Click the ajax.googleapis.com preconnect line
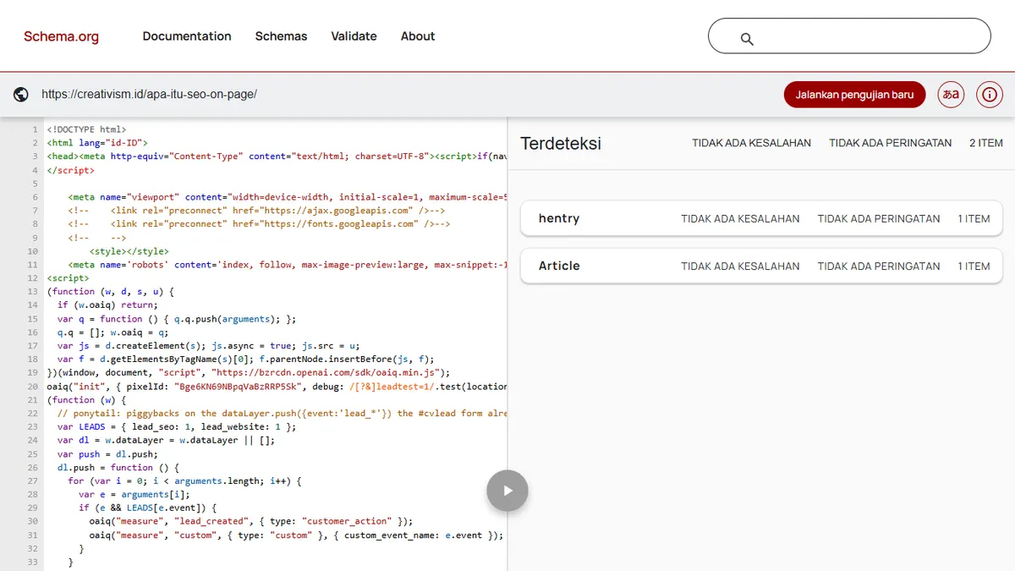 (257, 211)
